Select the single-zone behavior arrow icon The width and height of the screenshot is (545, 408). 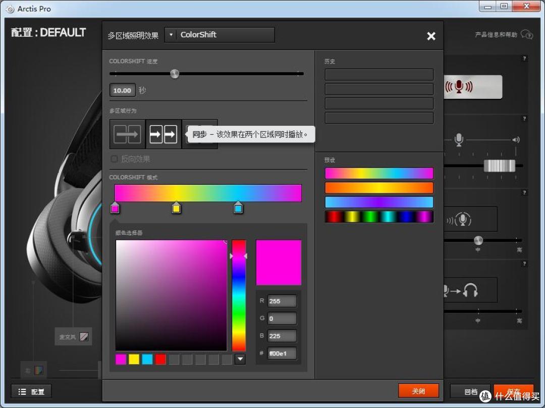click(x=127, y=134)
